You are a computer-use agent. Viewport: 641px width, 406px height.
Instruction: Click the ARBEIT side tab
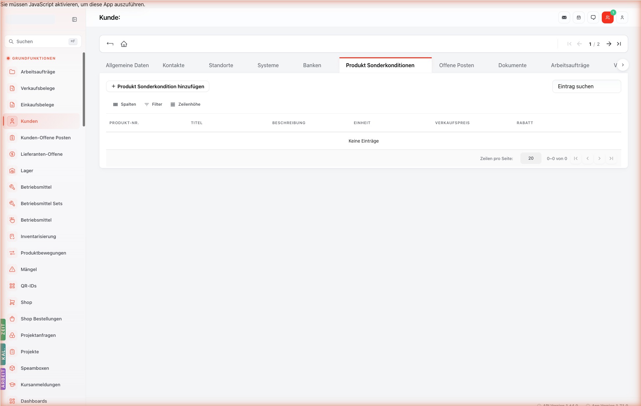click(x=3, y=379)
